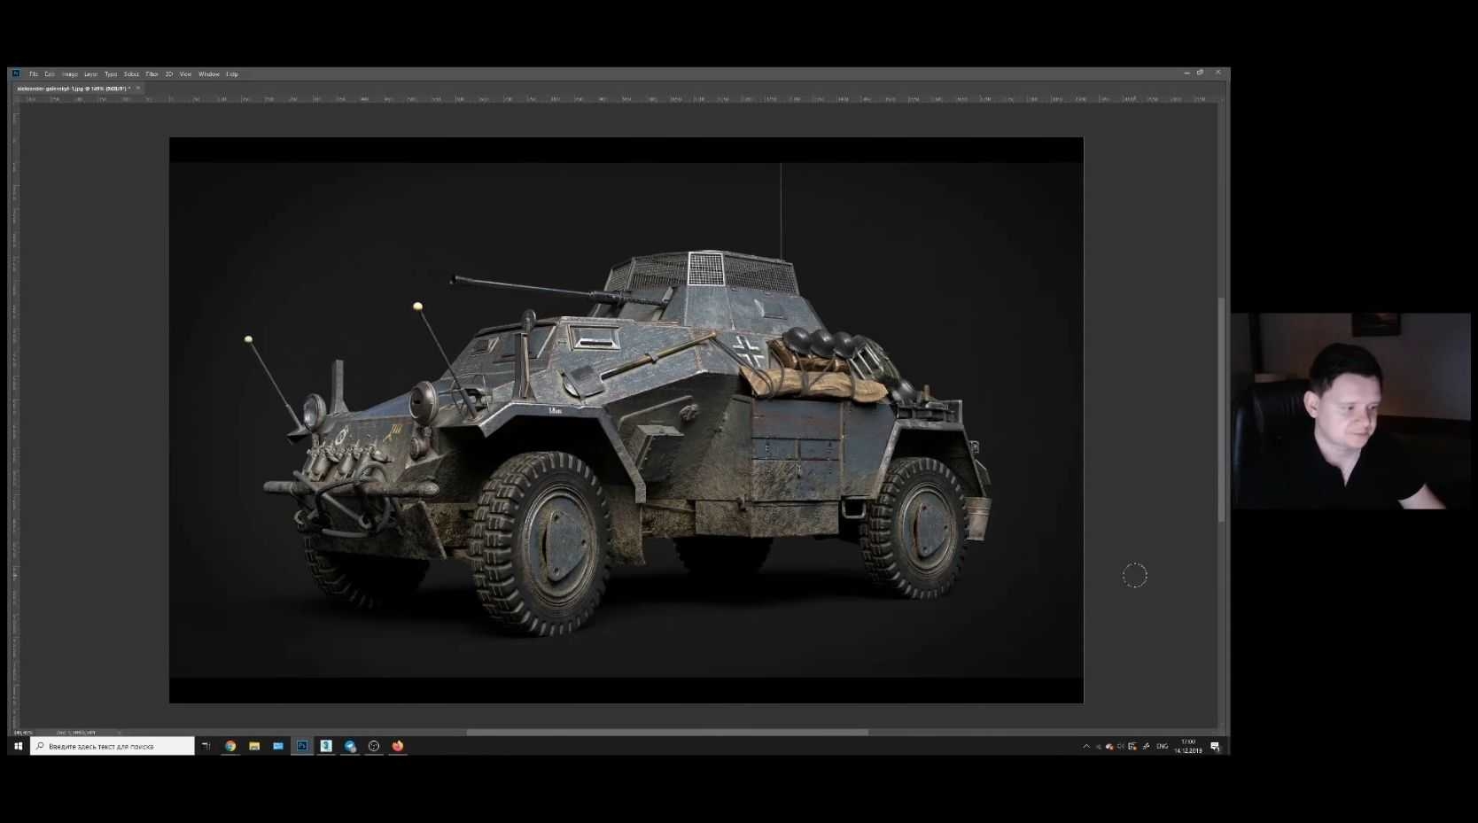Open the Window menu
Screen dimensions: 1478x823
point(208,74)
